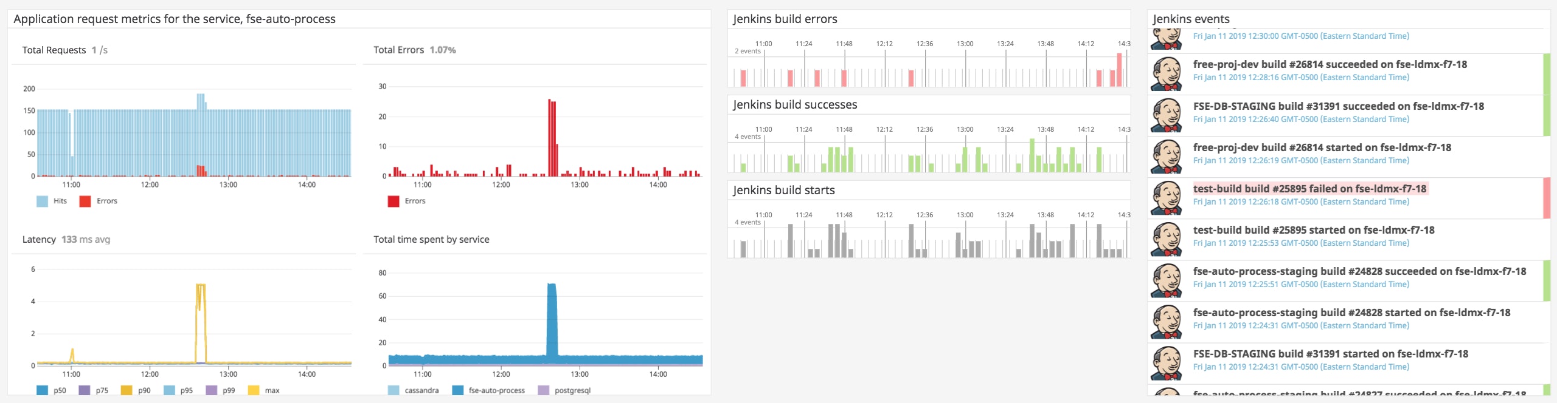Click the Jenkins build errors widget title
The image size is (1557, 403).
pyautogui.click(x=785, y=19)
